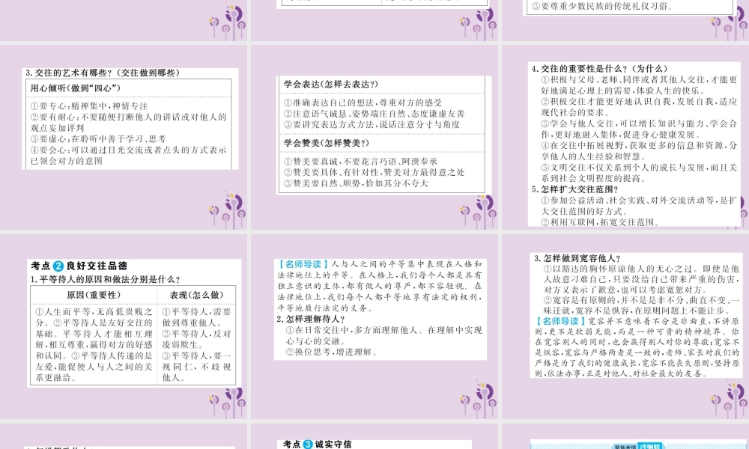Open the slide containing 2.怎样理解待人
The height and width of the screenshot is (449, 749).
(374, 326)
